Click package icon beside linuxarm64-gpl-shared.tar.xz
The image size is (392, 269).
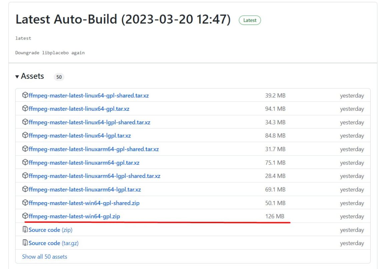[x=25, y=149]
